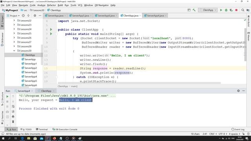Toggle scroll to end in Run console

13,111
